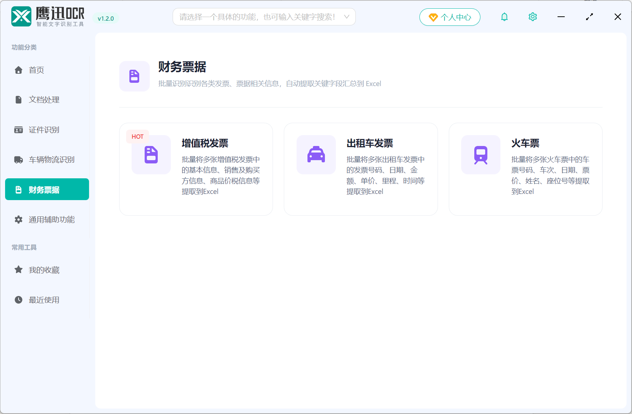Select the 财务票据 sidebar tab

(x=47, y=189)
